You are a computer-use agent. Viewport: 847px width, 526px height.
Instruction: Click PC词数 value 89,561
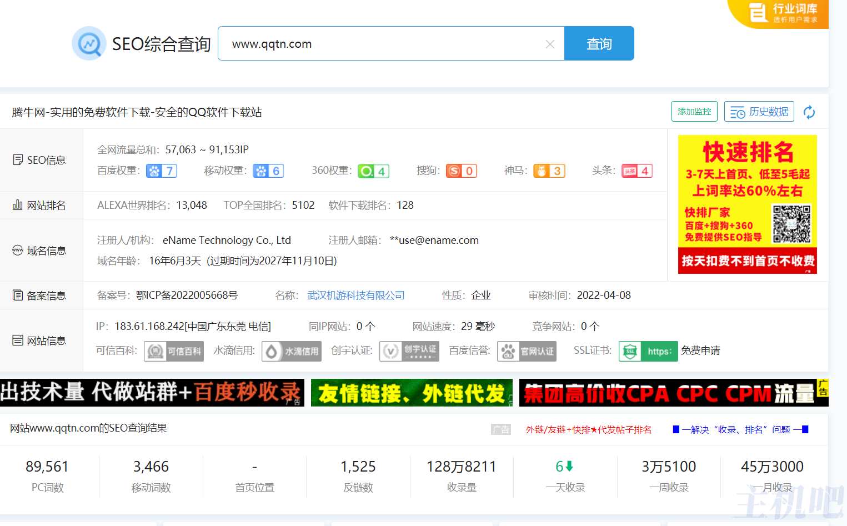[x=47, y=467]
